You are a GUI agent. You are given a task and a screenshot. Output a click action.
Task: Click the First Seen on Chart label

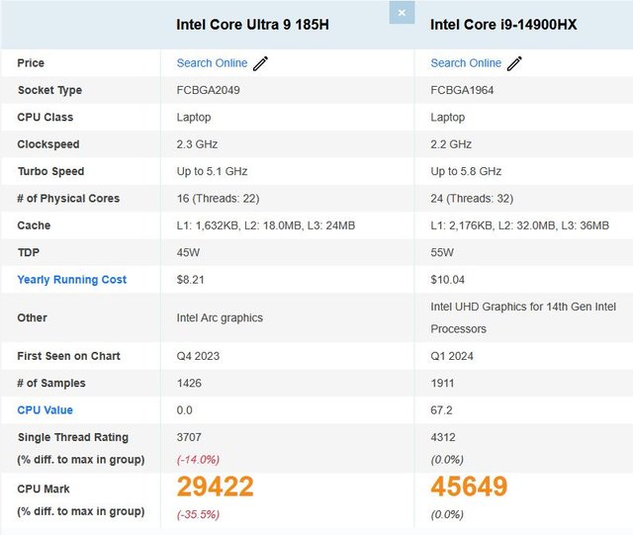click(68, 356)
